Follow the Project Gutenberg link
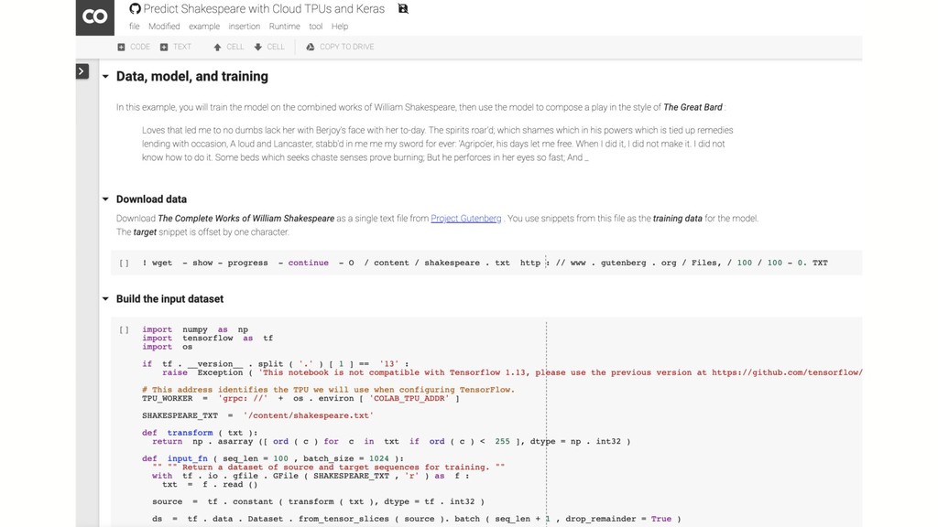Viewport: 938px width, 527px height. [466, 219]
